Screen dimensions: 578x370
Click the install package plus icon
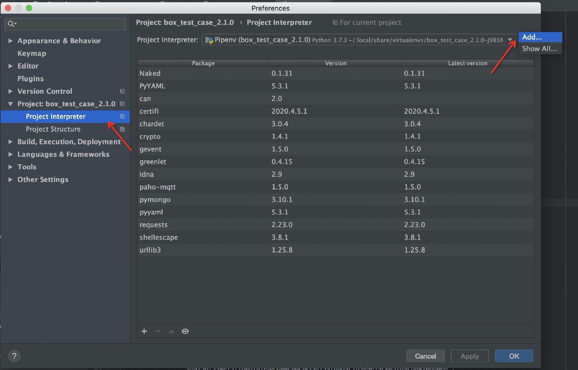(x=144, y=331)
